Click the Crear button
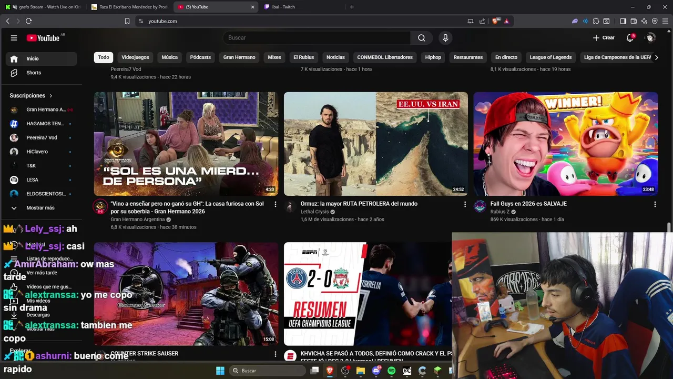673x379 pixels. point(604,38)
